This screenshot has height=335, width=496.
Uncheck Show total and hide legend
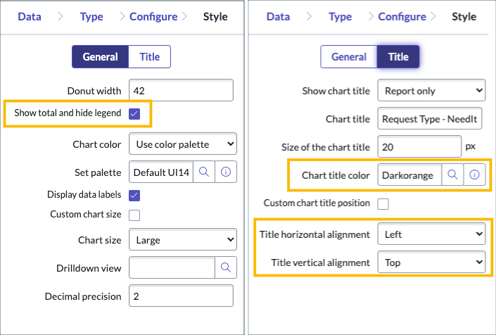click(x=135, y=113)
